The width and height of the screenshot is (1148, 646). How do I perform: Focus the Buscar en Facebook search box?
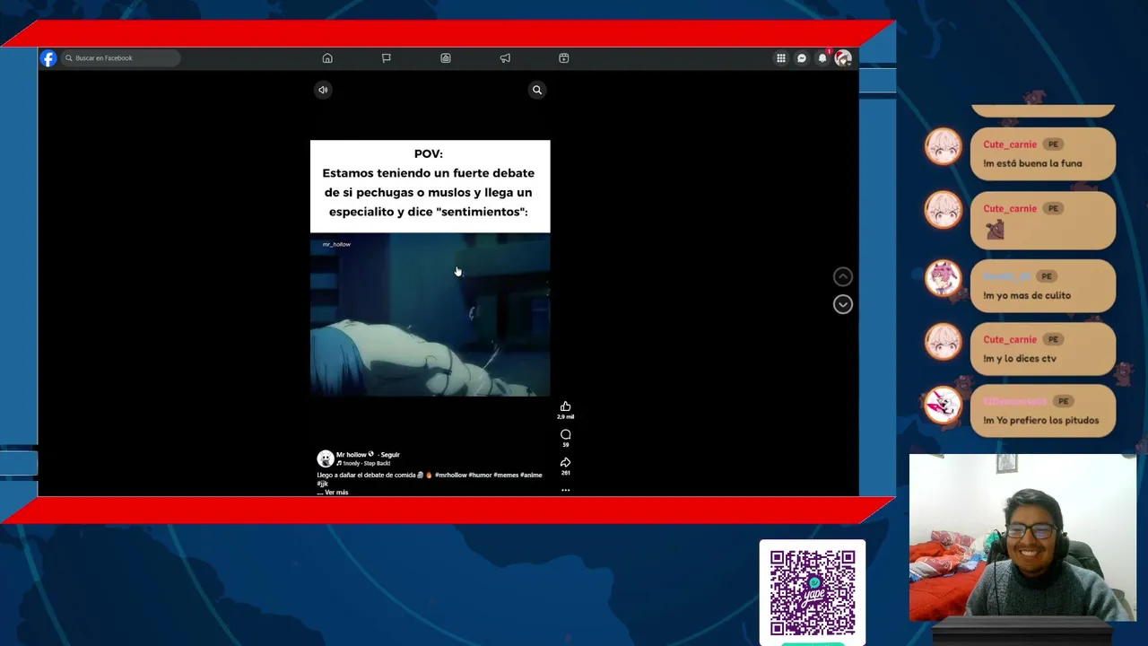point(121,58)
